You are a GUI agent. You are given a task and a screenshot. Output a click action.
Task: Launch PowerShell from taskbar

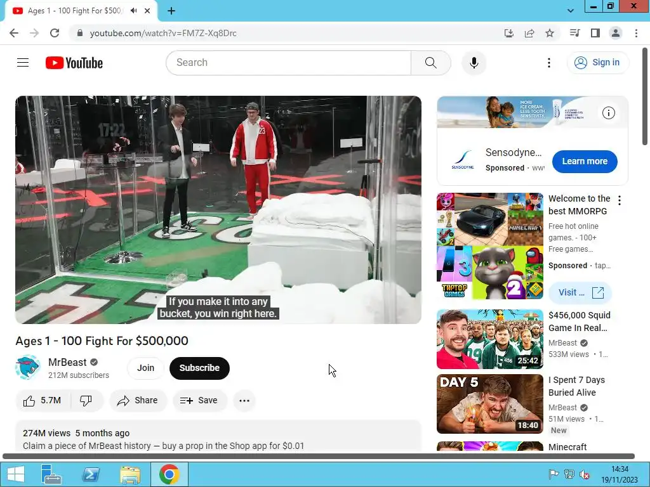(x=91, y=474)
